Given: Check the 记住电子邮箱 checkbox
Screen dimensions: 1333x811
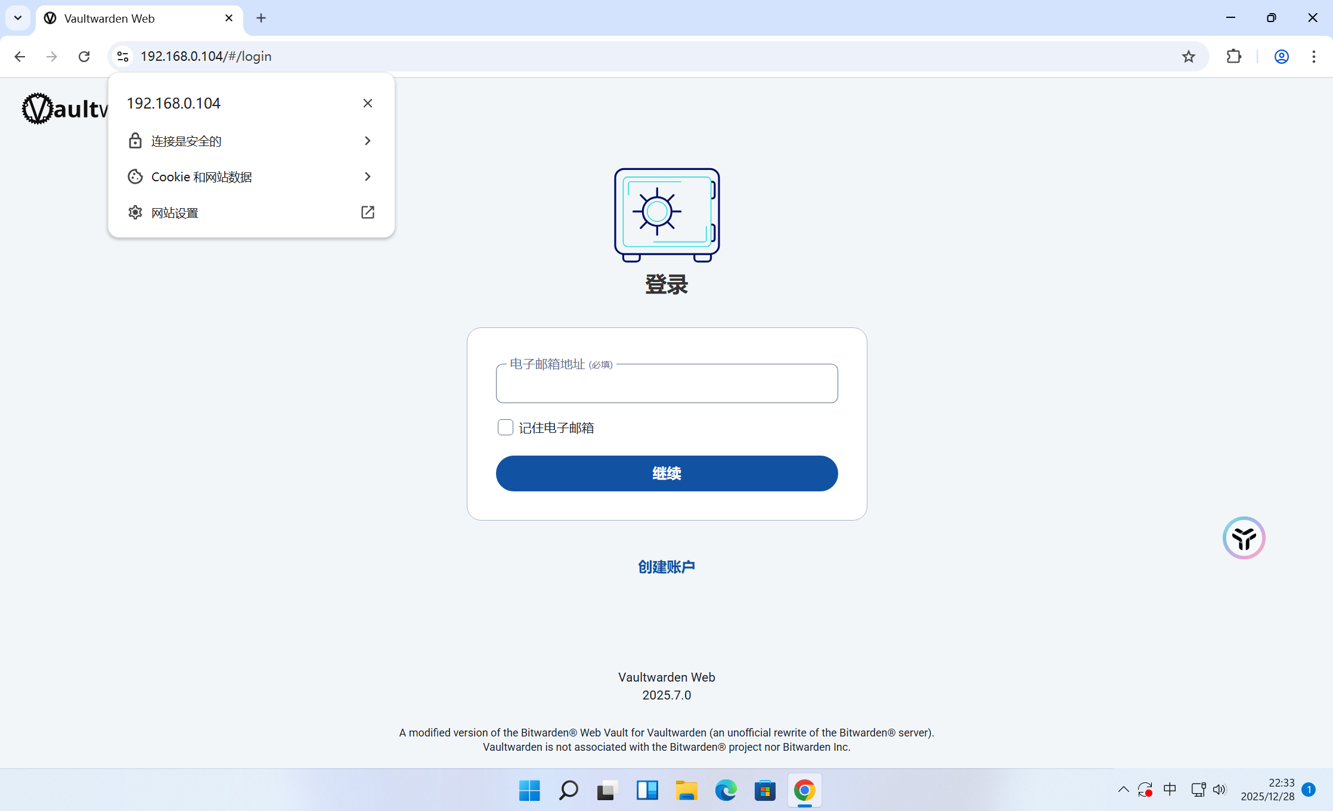Looking at the screenshot, I should point(505,427).
